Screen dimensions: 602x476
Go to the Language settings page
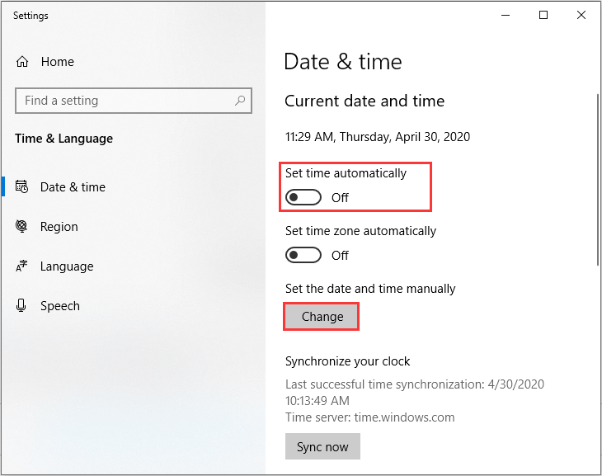pos(67,266)
